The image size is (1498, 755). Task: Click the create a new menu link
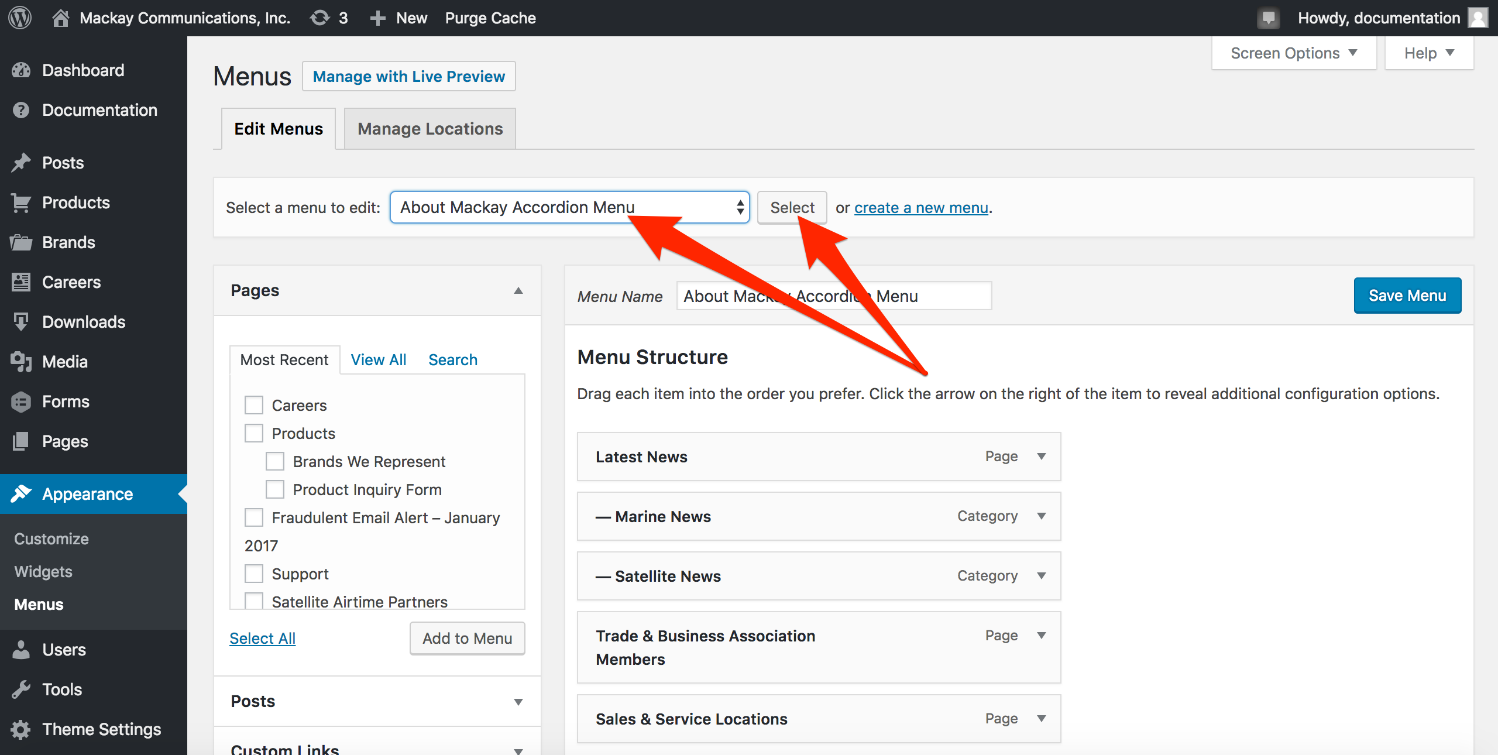click(x=921, y=208)
